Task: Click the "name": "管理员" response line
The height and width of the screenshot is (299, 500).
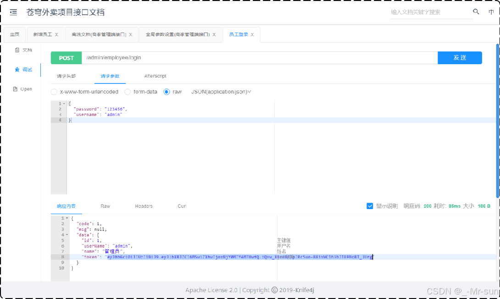Action: coord(103,251)
